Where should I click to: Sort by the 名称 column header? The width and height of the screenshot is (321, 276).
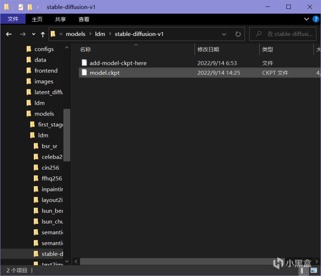click(85, 49)
